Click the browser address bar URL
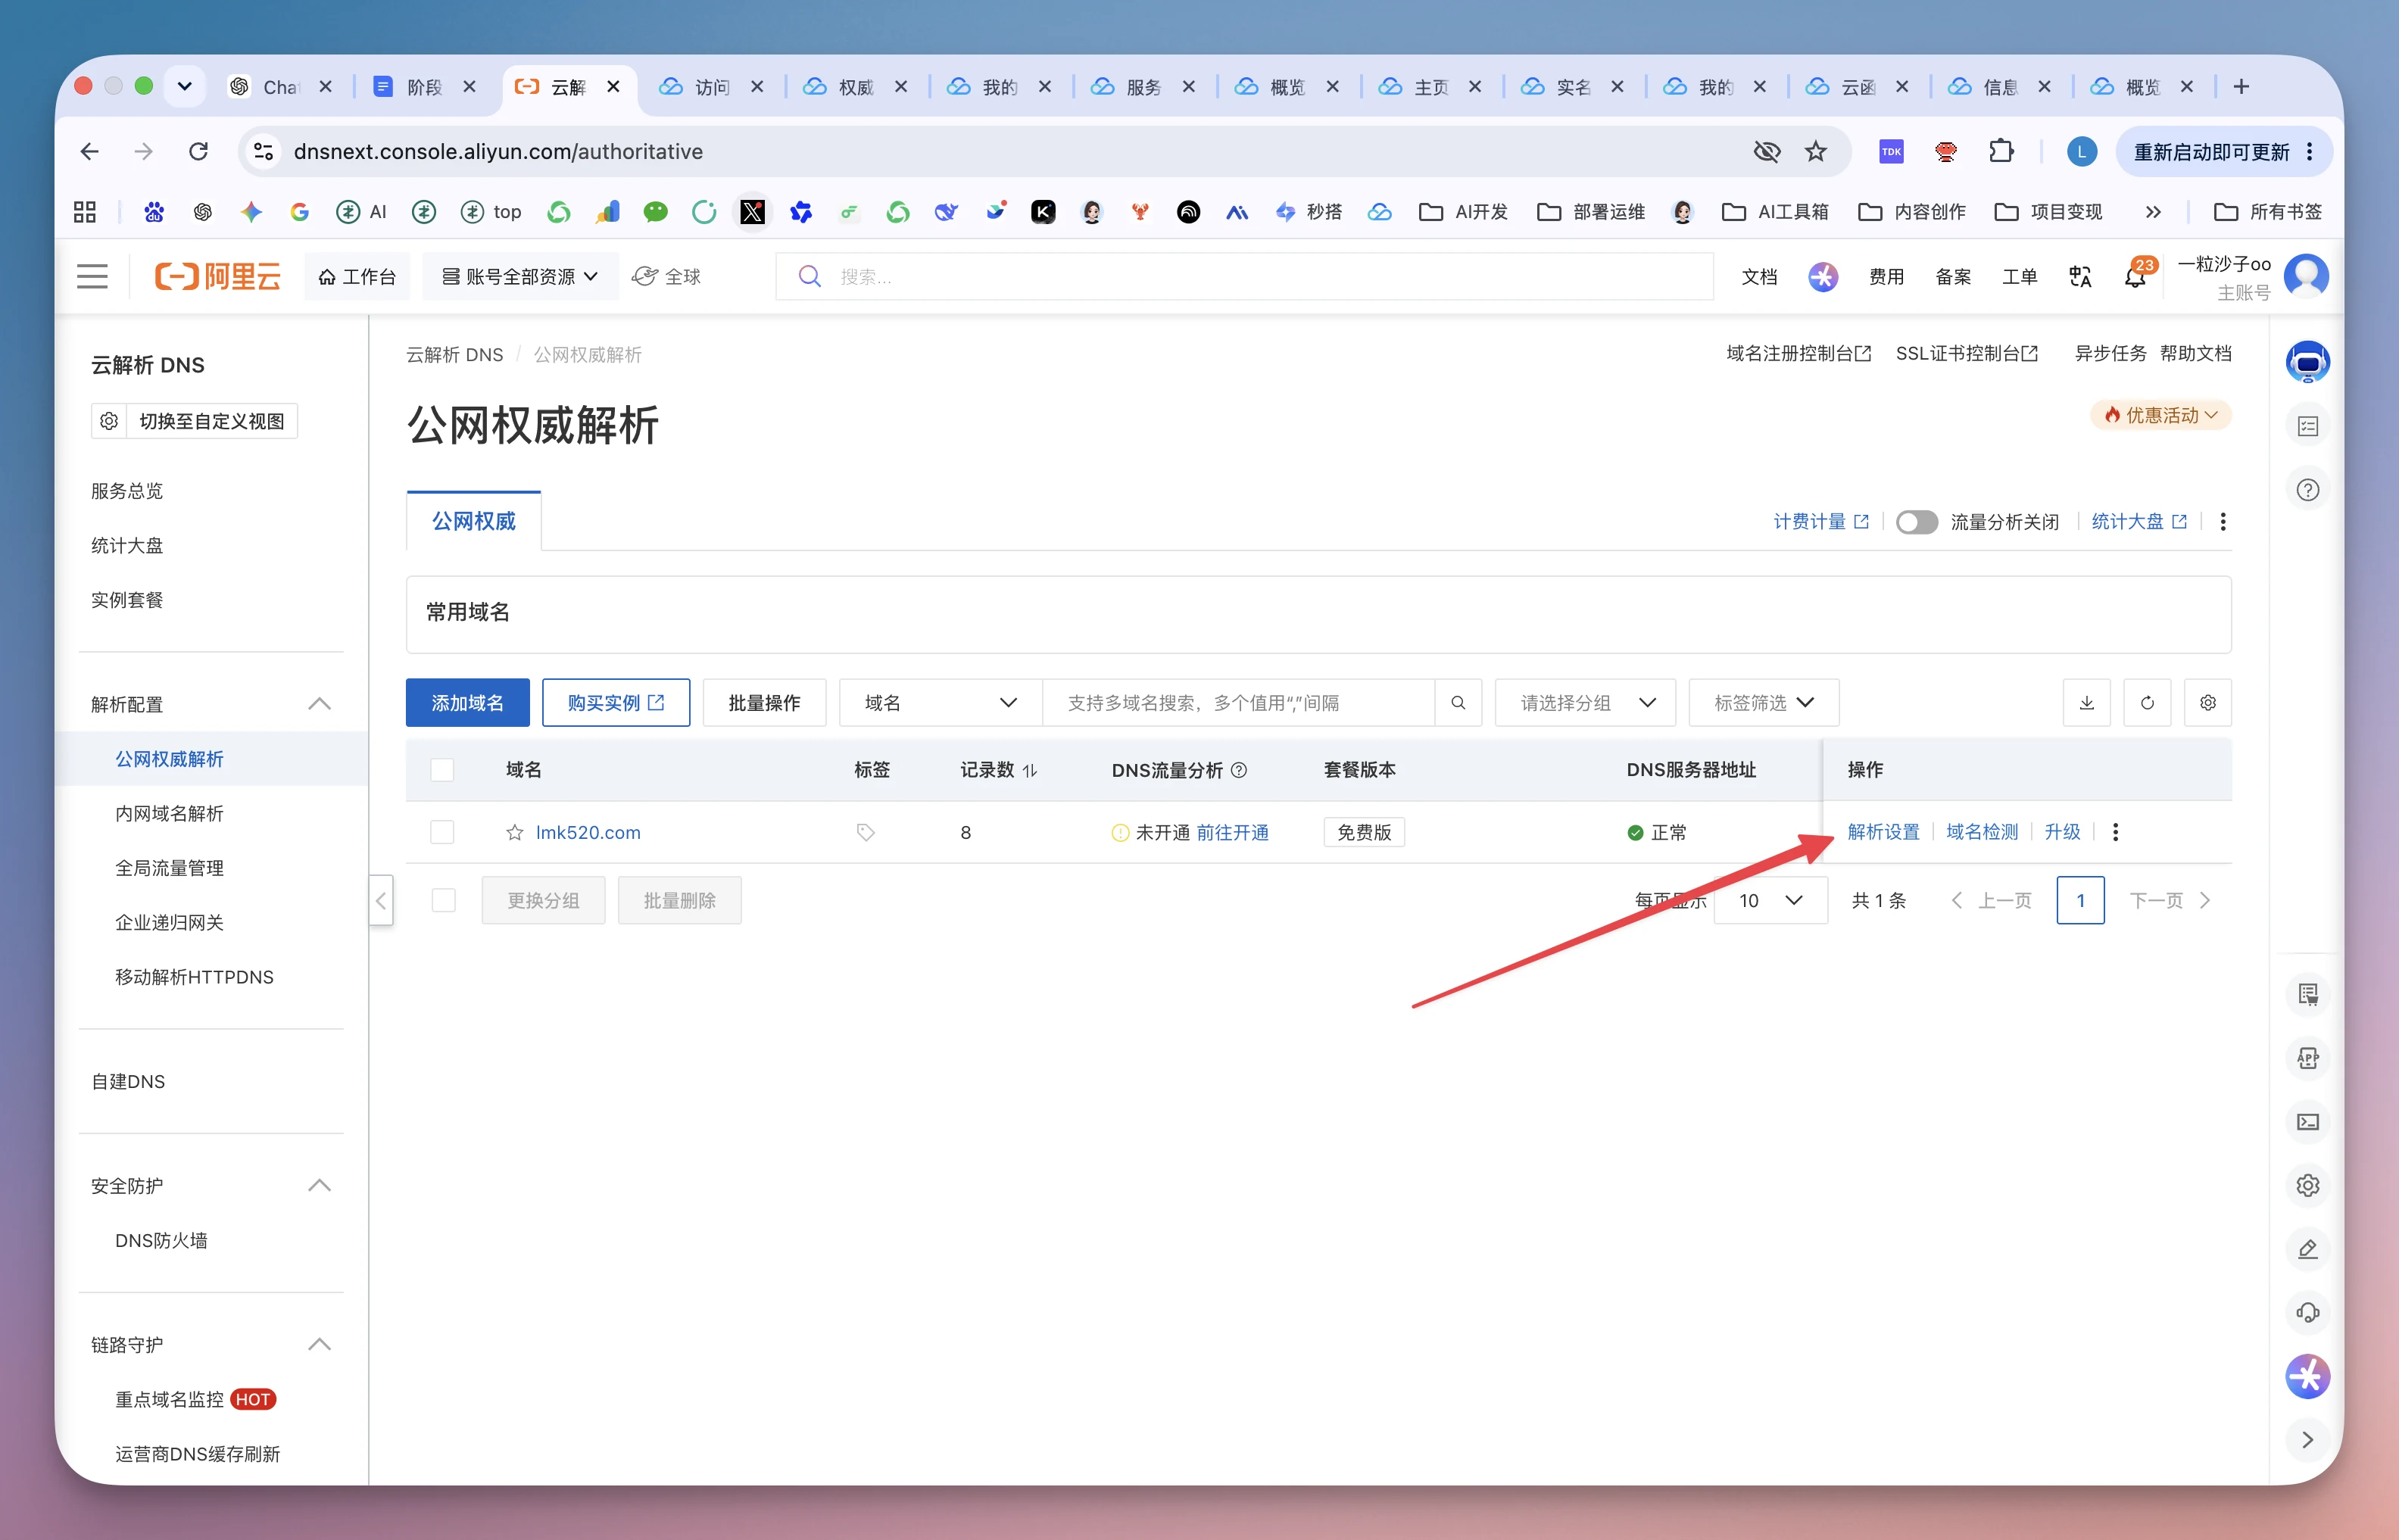This screenshot has height=1540, width=2399. [498, 152]
